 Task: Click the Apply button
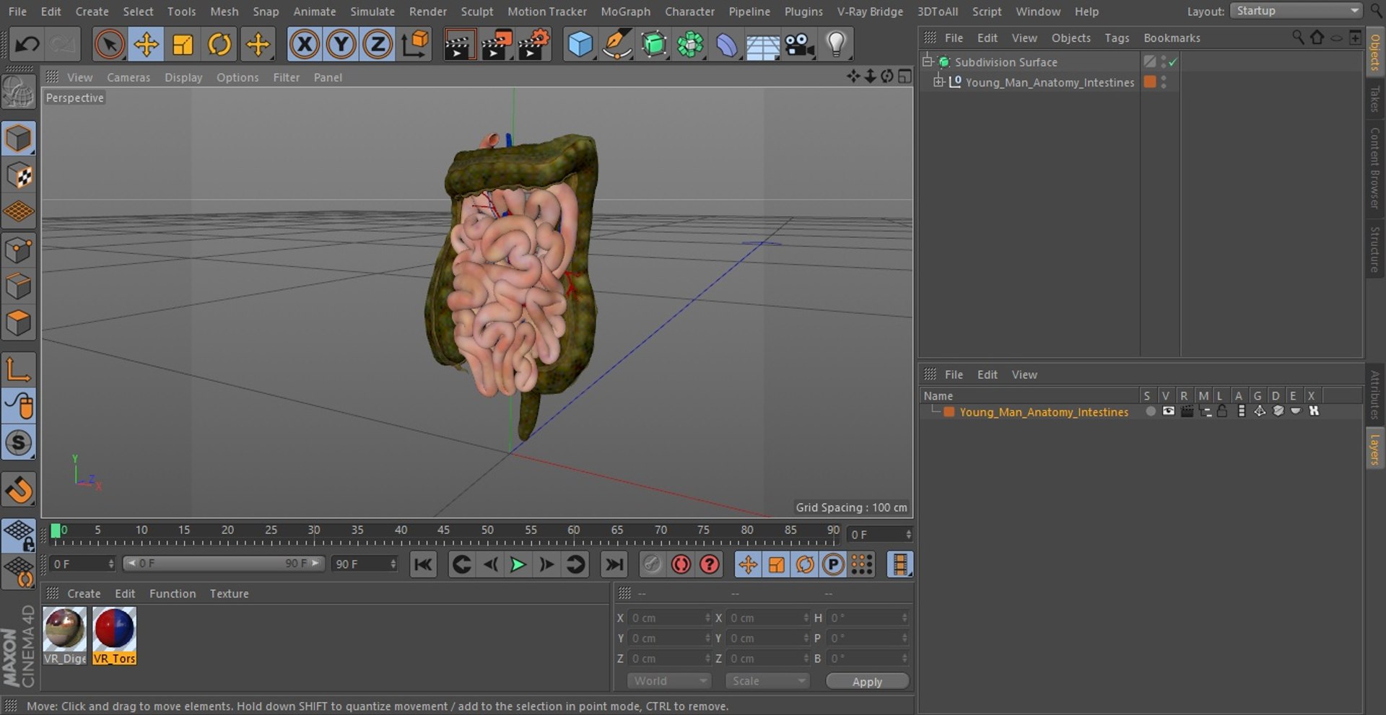tap(867, 682)
